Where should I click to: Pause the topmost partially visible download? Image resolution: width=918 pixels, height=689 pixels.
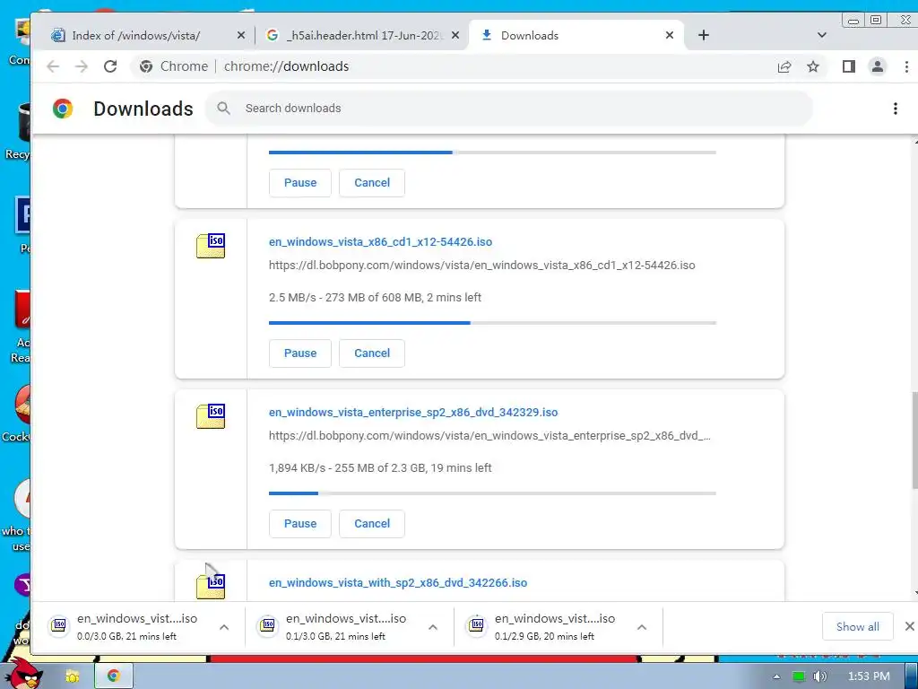[300, 183]
